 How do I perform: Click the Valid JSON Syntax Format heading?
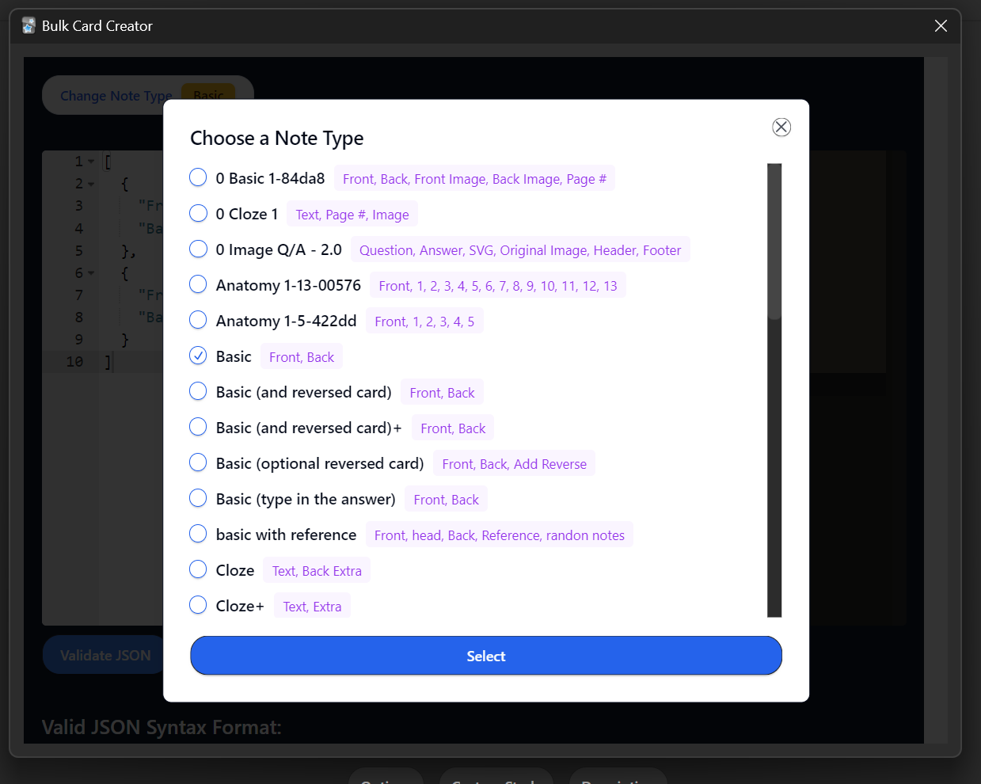[x=162, y=727]
